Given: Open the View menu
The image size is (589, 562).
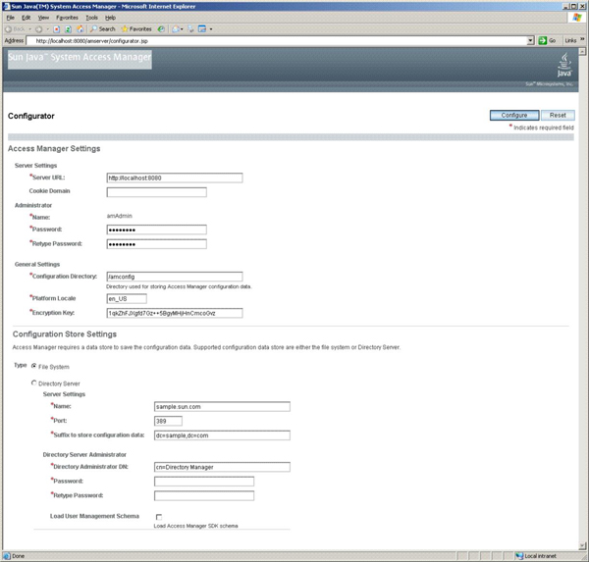Looking at the screenshot, I should click(43, 18).
